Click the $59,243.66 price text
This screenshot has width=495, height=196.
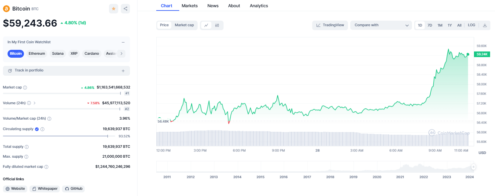tap(30, 23)
